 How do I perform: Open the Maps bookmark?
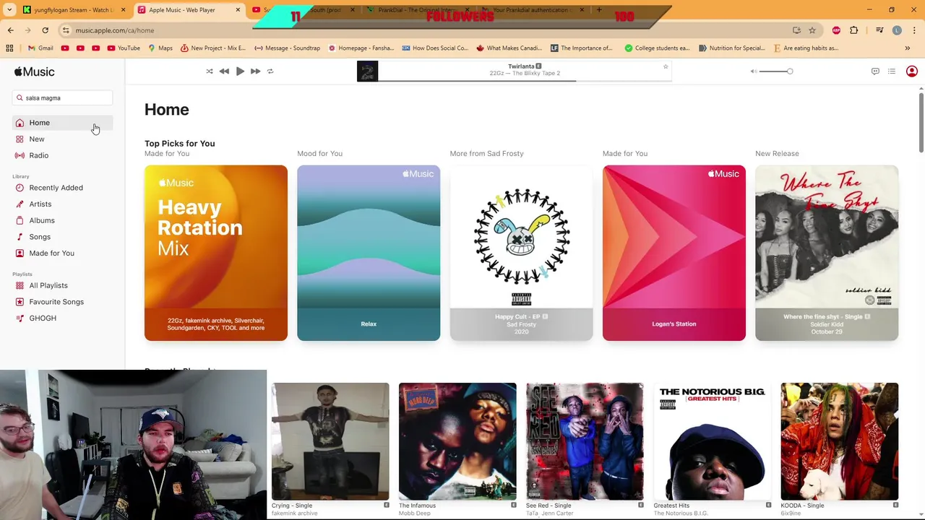(x=160, y=48)
